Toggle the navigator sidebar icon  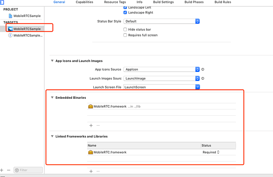tap(2, 2)
